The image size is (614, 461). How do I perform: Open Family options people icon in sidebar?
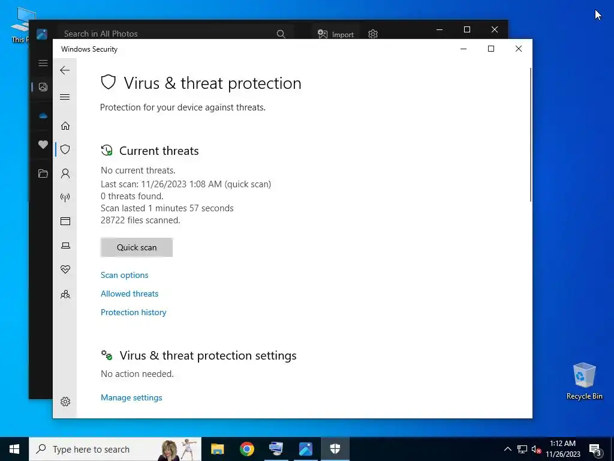pyautogui.click(x=65, y=294)
